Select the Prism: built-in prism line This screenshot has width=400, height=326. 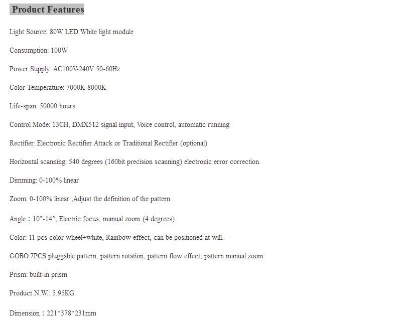(38, 275)
